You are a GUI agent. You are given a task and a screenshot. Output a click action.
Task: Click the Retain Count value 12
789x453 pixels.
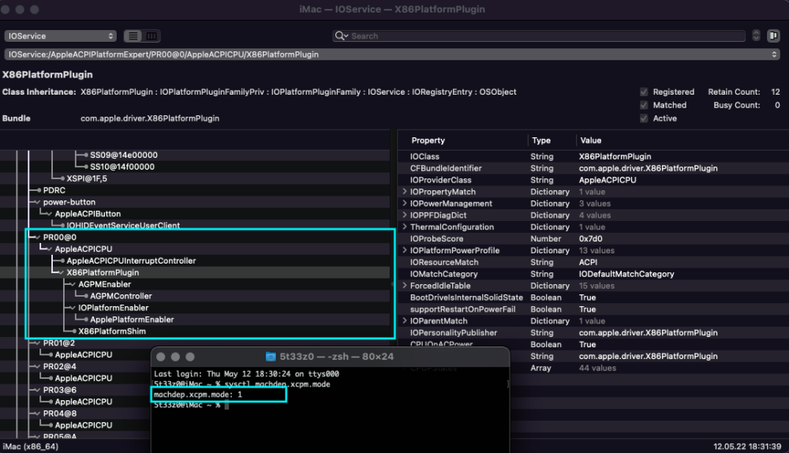tap(776, 92)
